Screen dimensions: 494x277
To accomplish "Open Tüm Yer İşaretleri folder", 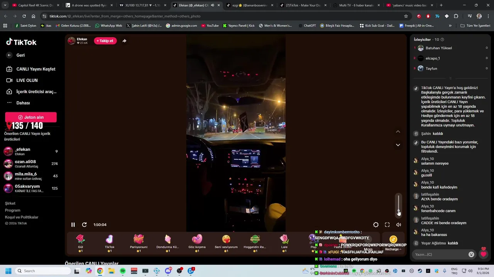I will [475, 26].
